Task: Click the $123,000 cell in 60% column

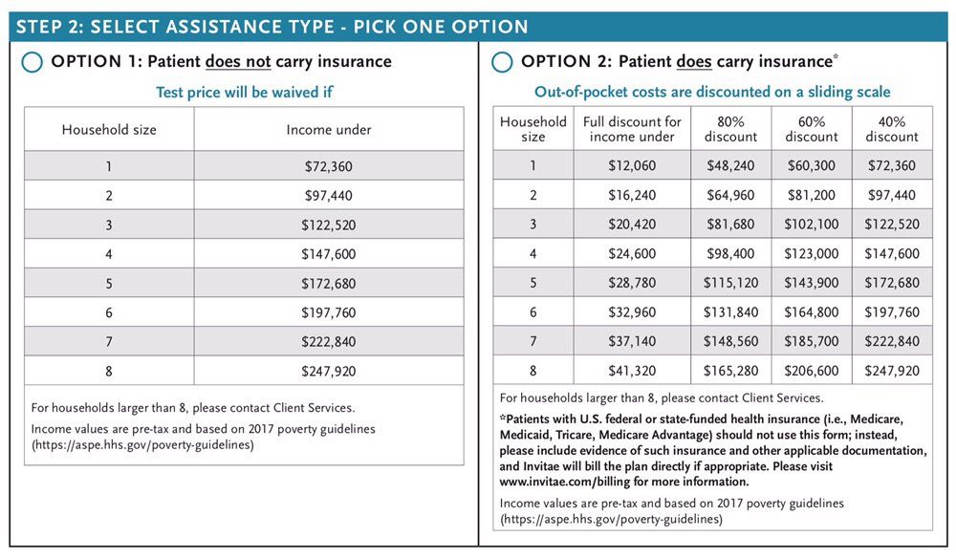Action: (811, 253)
